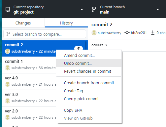Screen dimensions: 166x127
Task: Choose Cherry-pick commit... menu entry
Action: [x=89, y=99]
